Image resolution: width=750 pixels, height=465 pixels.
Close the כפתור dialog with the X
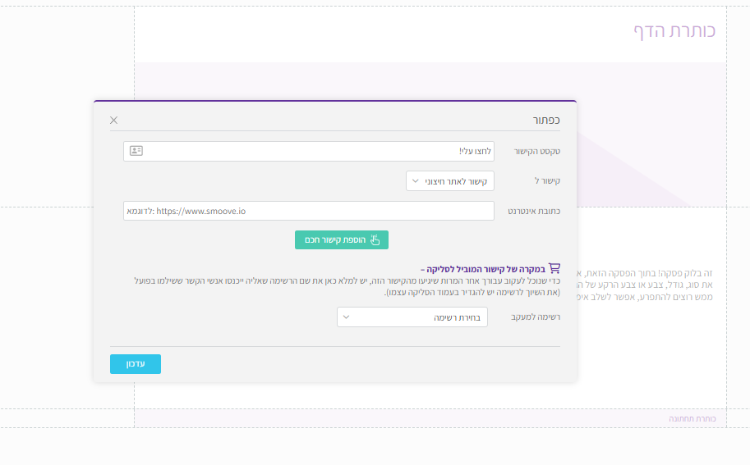coord(113,120)
